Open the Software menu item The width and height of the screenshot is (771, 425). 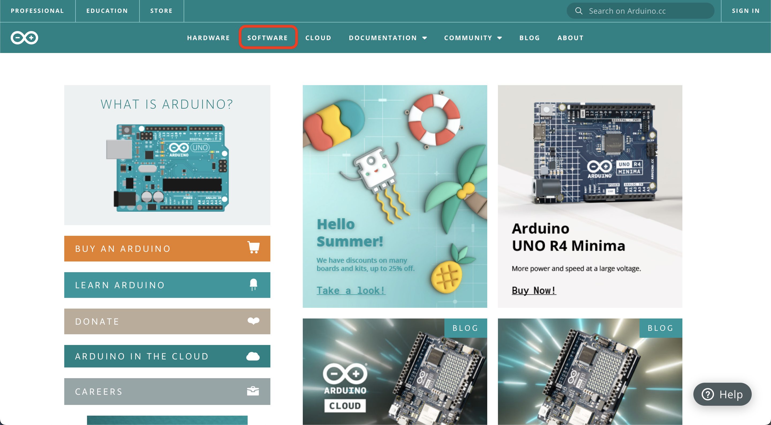coord(268,38)
